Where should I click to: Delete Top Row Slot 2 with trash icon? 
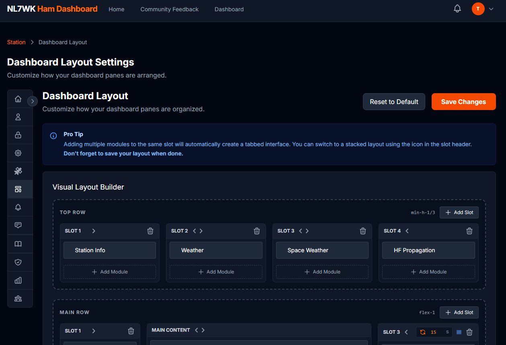tap(257, 231)
